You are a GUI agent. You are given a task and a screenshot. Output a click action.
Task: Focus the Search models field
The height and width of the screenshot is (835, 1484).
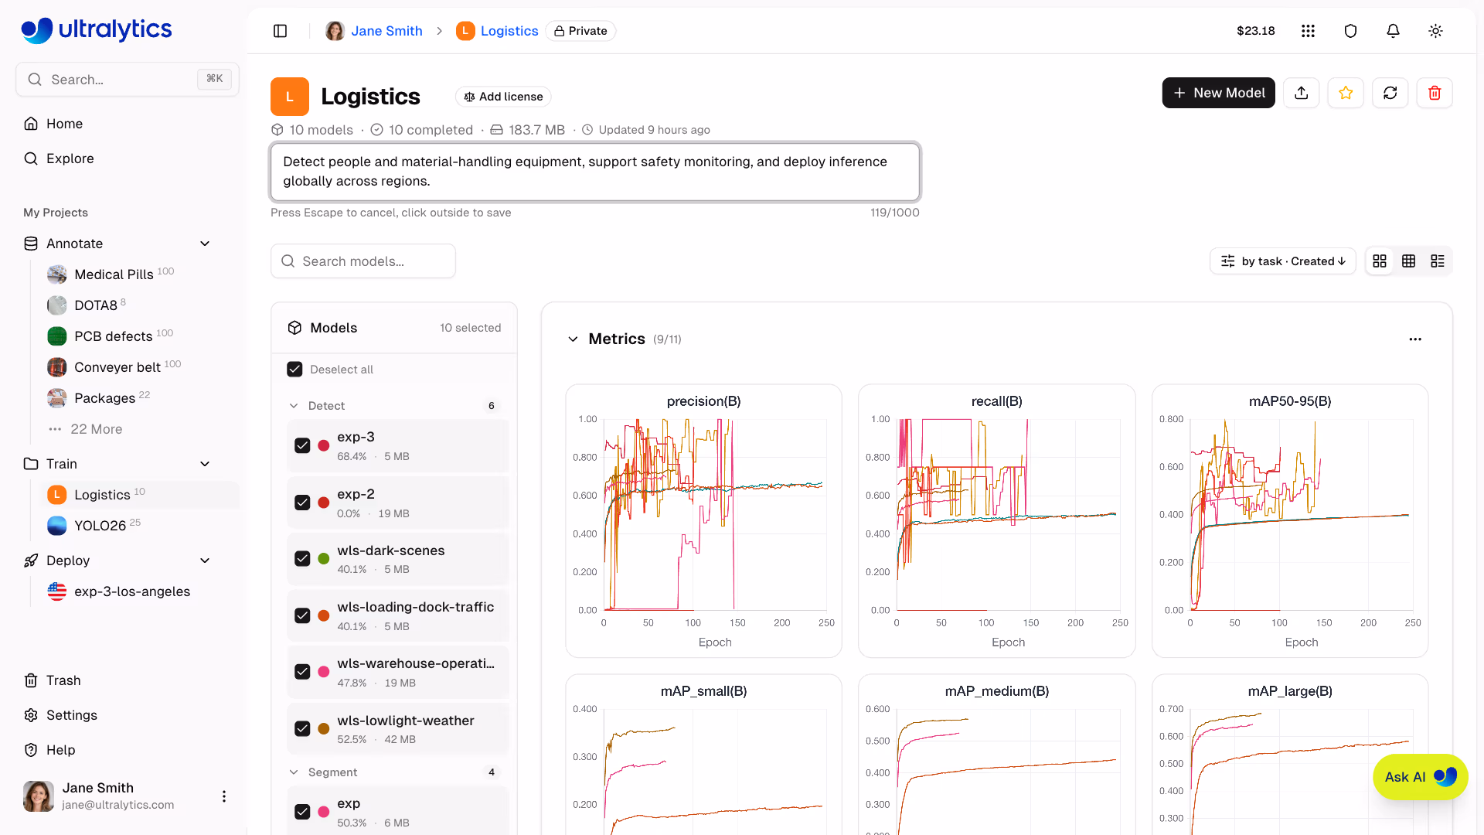(x=363, y=261)
